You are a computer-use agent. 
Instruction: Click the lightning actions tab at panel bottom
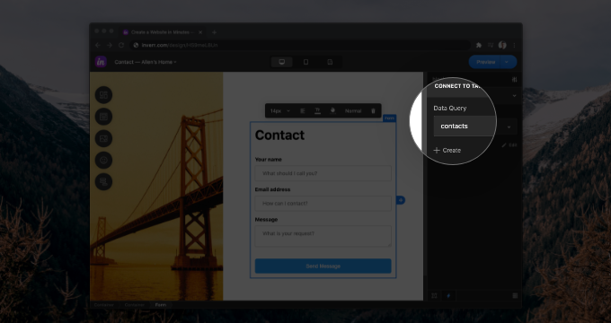pos(448,296)
